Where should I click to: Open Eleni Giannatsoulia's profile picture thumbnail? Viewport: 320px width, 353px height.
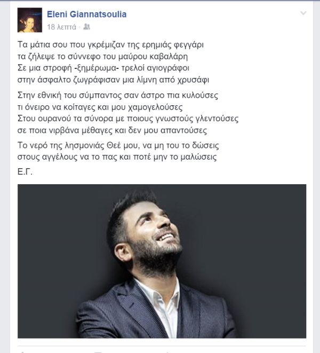coord(30,20)
